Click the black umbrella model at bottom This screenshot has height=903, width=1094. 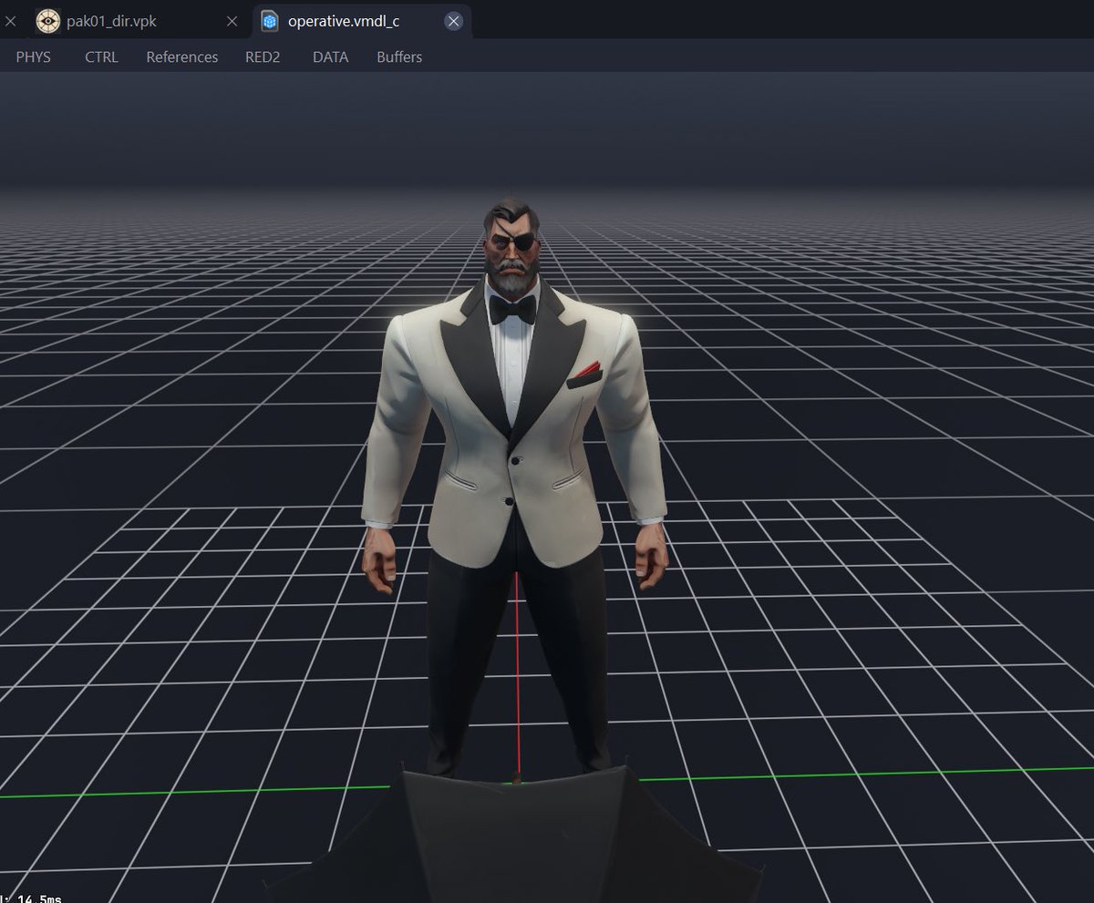click(x=516, y=834)
